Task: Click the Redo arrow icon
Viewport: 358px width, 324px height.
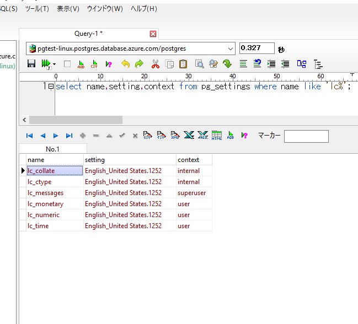Action: [x=139, y=64]
